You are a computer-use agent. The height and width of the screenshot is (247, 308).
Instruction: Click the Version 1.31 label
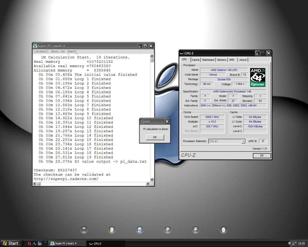point(260,149)
